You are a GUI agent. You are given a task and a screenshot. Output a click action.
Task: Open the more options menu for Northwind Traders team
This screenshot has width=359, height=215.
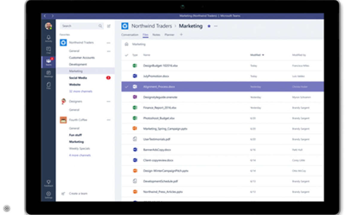109,43
